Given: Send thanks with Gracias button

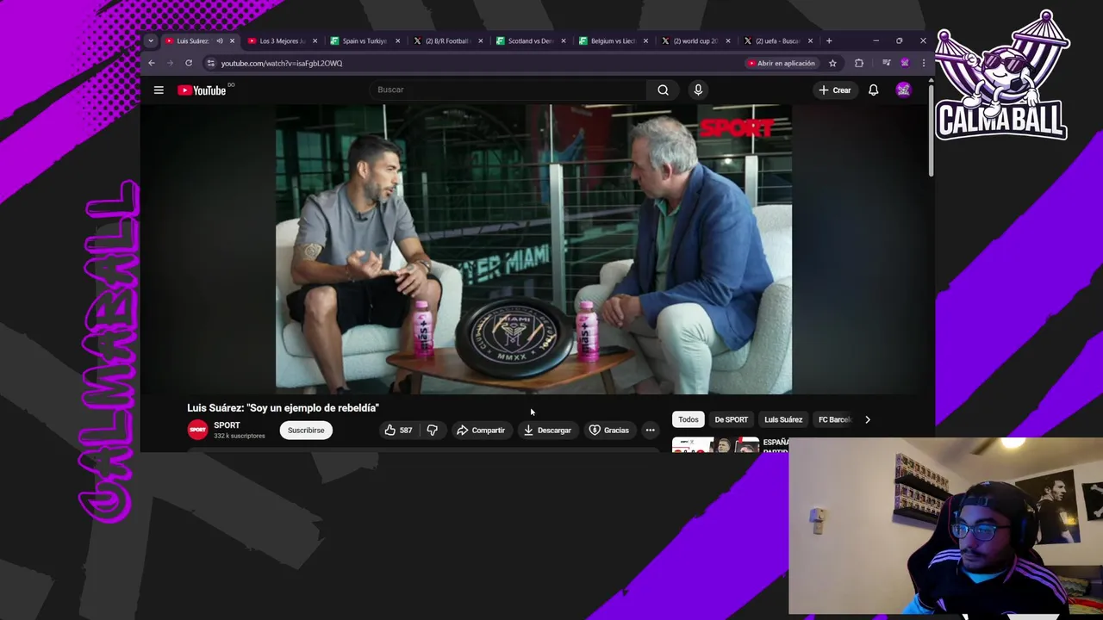Looking at the screenshot, I should (609, 430).
